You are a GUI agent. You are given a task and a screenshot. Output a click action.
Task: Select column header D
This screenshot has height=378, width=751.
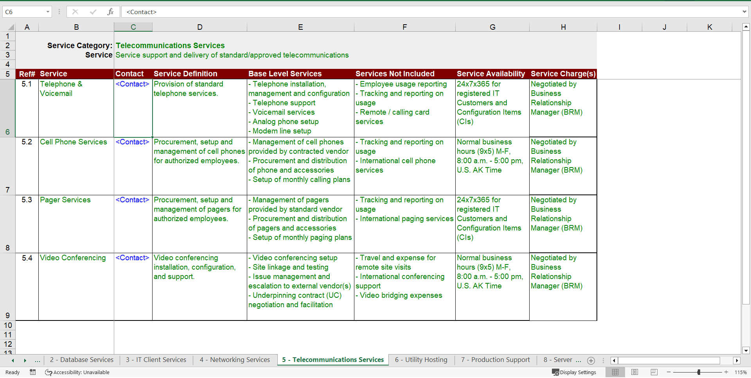[x=199, y=27]
